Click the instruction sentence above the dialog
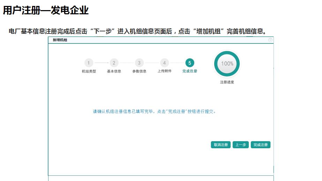322x181 pixels. [x=138, y=31]
